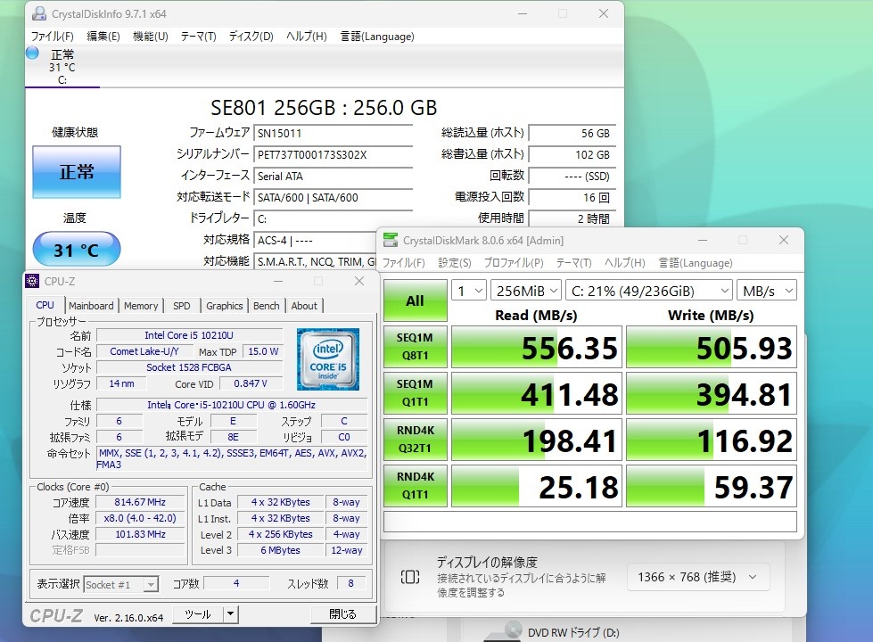Image resolution: width=873 pixels, height=642 pixels.
Task: Open 編集(E) menu in CrystalDiskInfo
Action: tap(103, 37)
